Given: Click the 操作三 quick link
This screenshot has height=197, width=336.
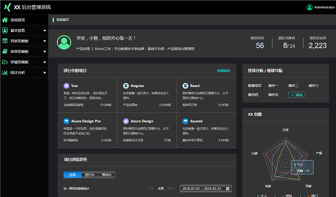Looking at the screenshot, I should click(x=314, y=86).
